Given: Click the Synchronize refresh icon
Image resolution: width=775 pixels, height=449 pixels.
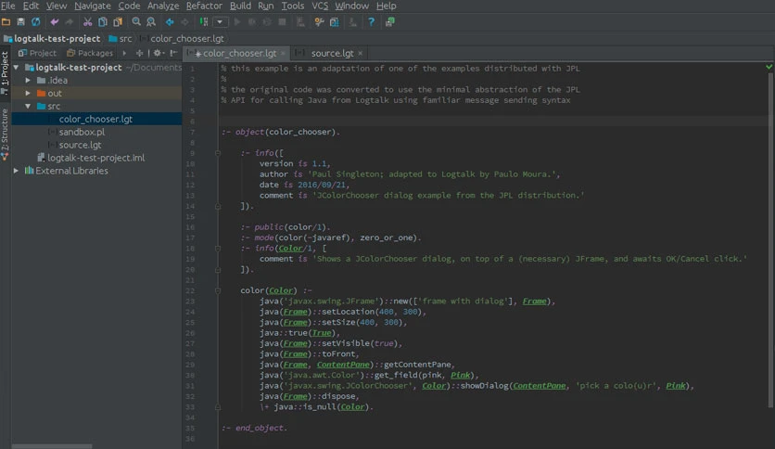Looking at the screenshot, I should [35, 21].
